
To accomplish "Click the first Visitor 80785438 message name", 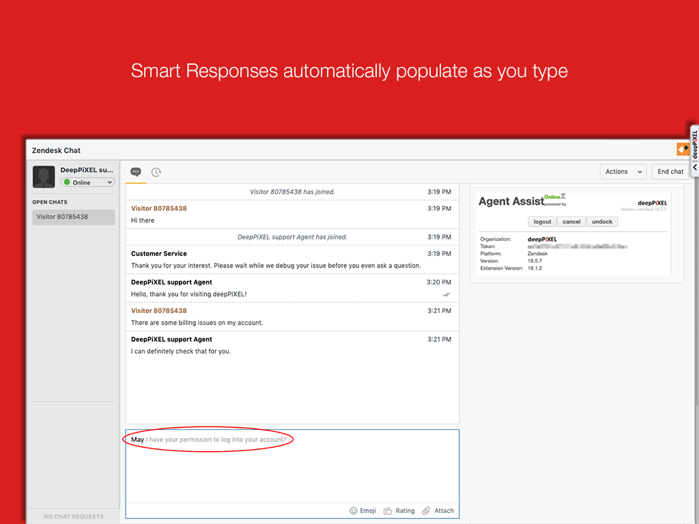I will tap(159, 208).
